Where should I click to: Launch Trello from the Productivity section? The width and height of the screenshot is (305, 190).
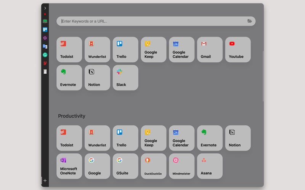tap(125, 138)
